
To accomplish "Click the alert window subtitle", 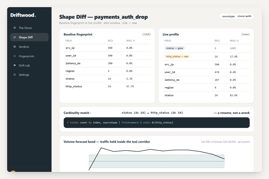I will tap(98, 23).
